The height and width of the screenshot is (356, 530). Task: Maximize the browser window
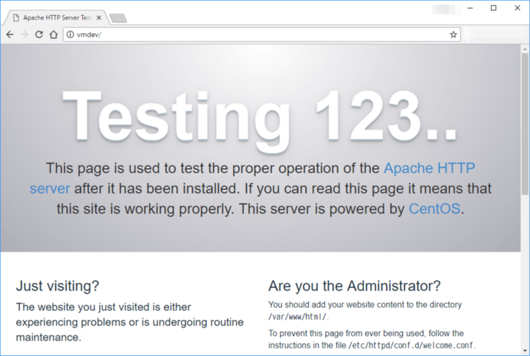[493, 8]
